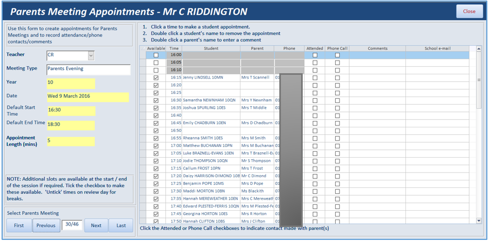Click the scroll down arrow of appointments list
490x242 pixels.
pyautogui.click(x=479, y=221)
